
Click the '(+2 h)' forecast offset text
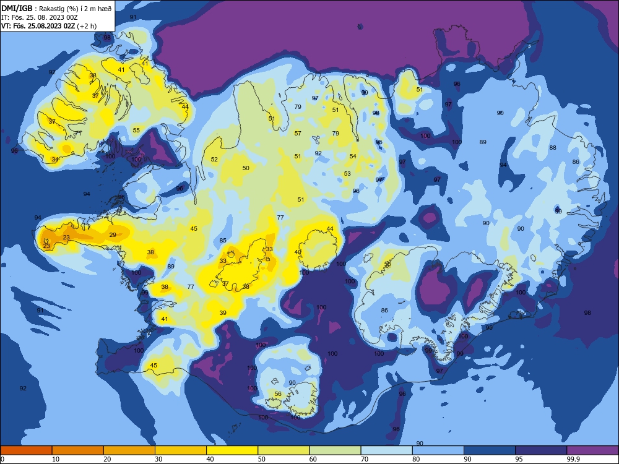click(x=87, y=26)
